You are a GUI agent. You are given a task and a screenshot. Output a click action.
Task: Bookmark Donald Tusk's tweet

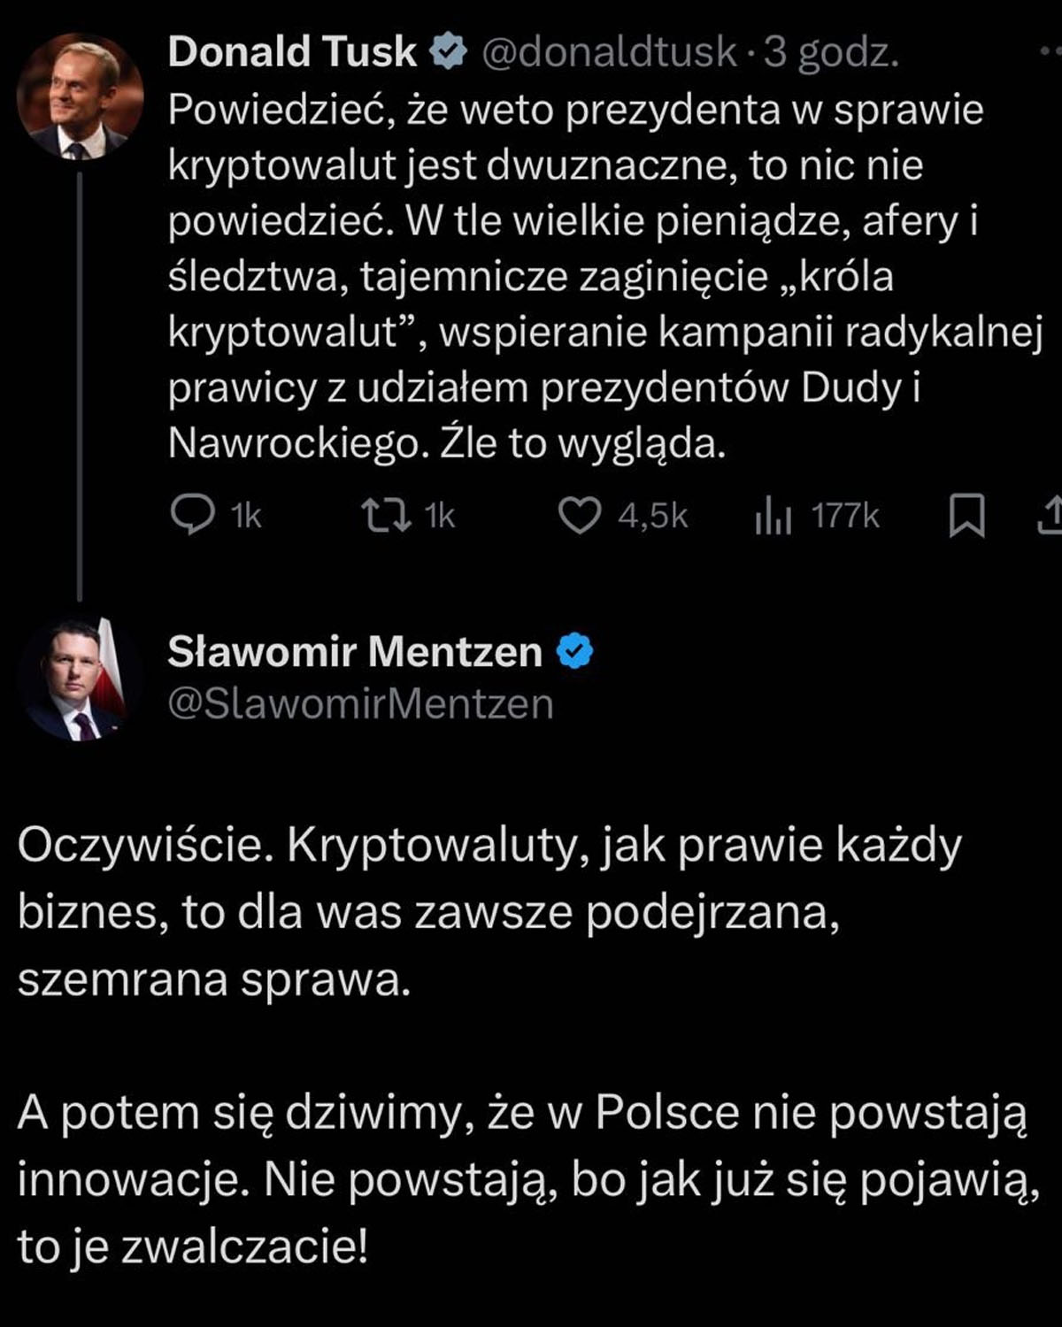click(966, 516)
